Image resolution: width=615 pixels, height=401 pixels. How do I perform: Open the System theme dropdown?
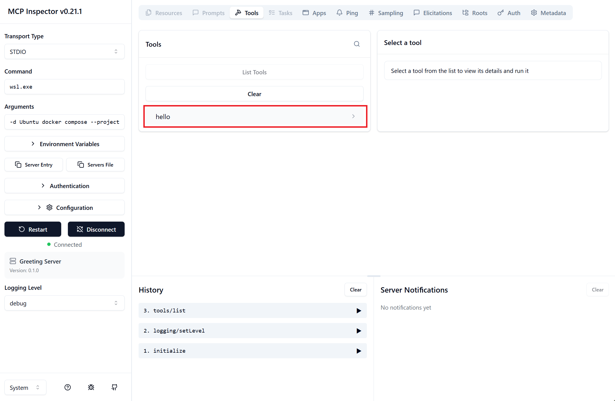25,388
